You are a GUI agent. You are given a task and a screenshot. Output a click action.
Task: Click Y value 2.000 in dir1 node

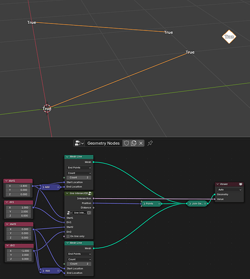(x=18, y=211)
